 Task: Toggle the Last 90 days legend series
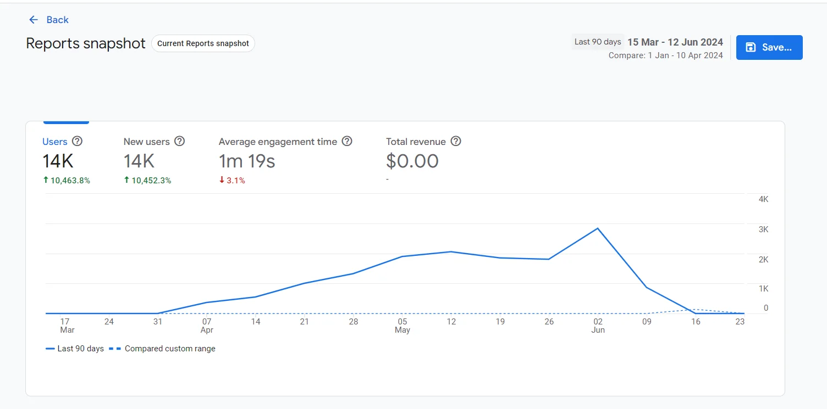coord(75,349)
